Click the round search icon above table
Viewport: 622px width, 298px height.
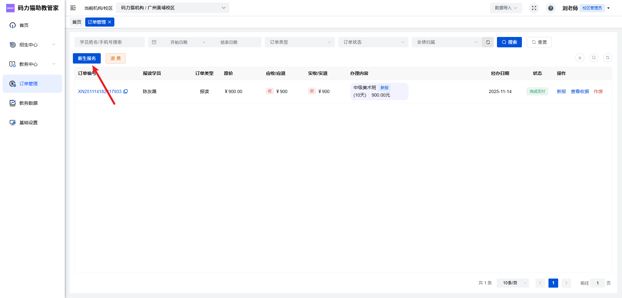[x=593, y=58]
